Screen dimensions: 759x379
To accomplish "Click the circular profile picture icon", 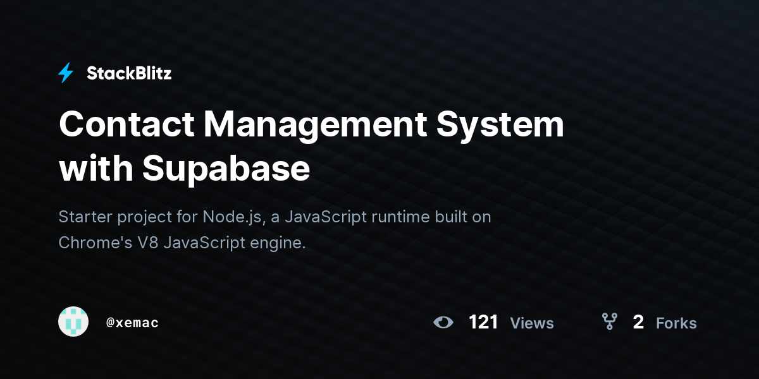I will (x=73, y=322).
